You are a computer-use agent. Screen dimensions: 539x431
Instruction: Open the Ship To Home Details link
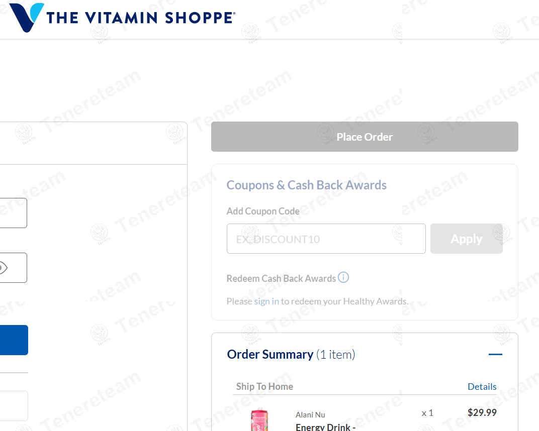tap(482, 387)
